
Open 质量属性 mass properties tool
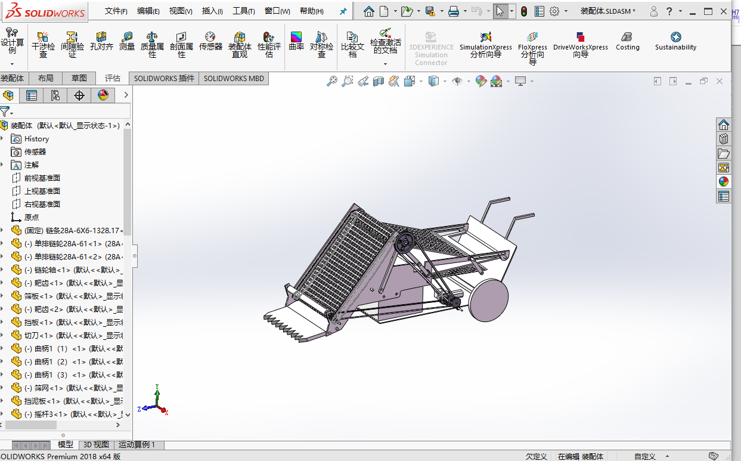pos(152,45)
